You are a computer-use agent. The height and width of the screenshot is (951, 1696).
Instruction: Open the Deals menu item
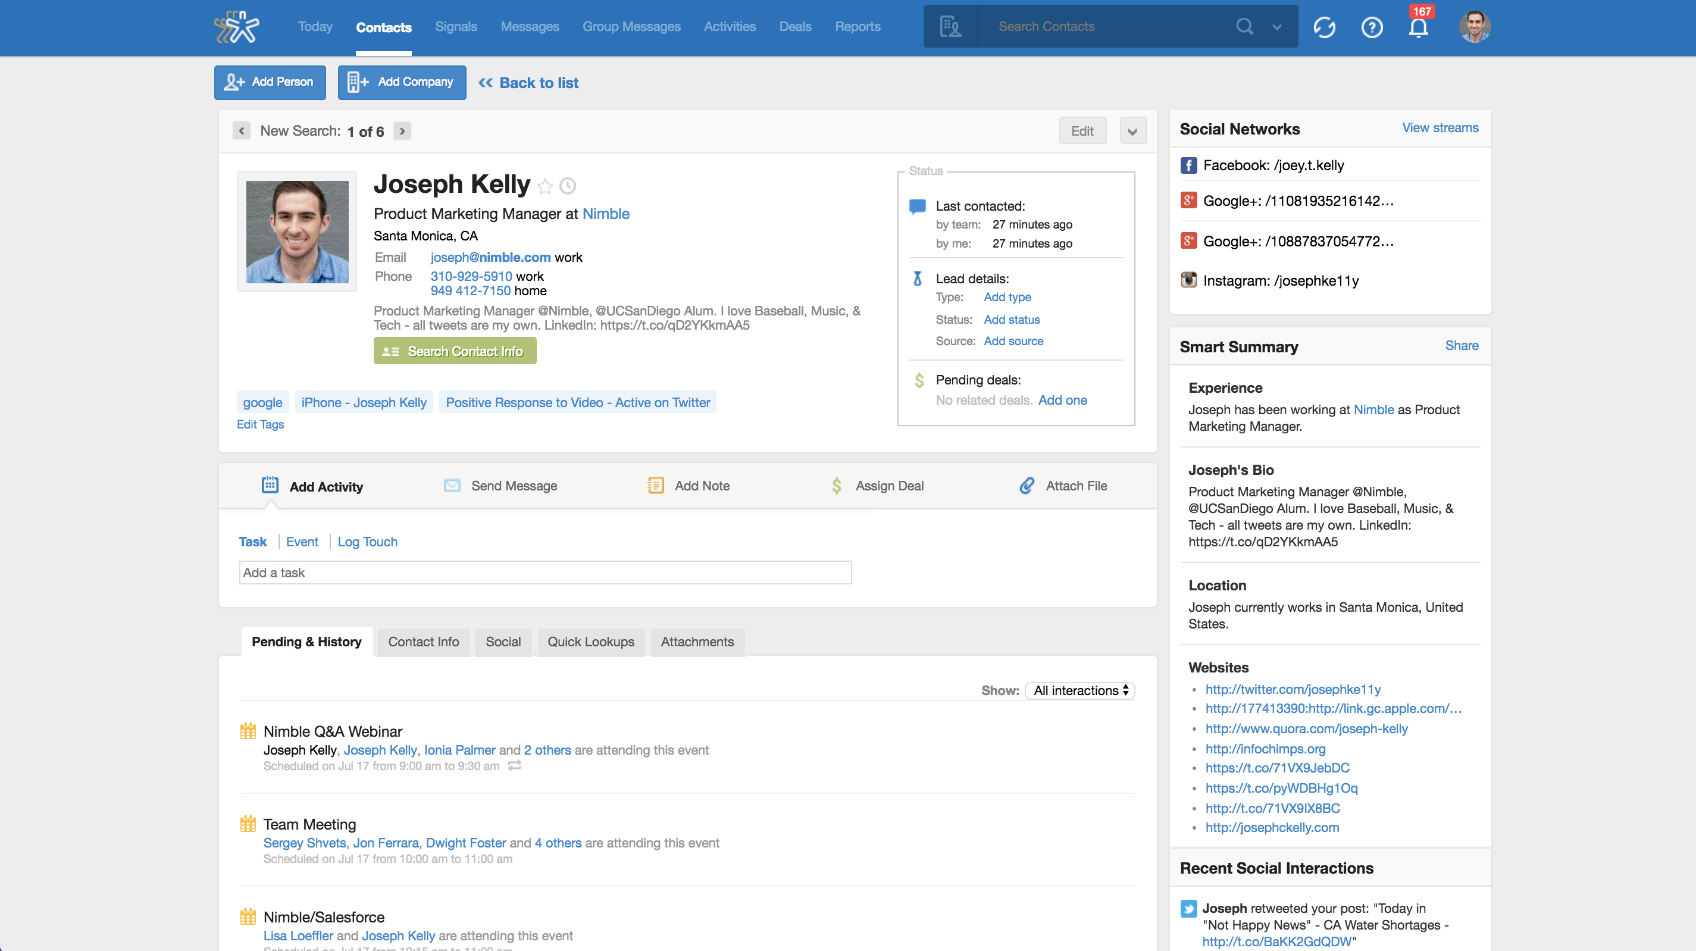click(x=794, y=26)
